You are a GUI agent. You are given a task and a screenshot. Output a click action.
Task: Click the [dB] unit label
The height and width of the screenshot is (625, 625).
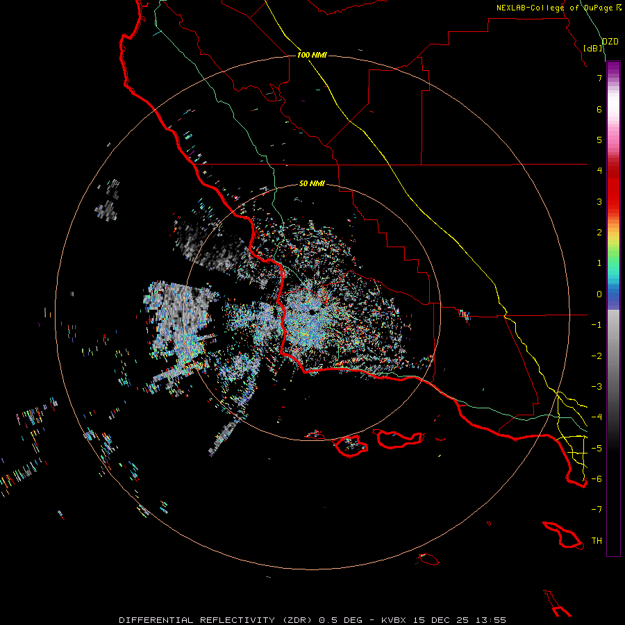coord(593,48)
